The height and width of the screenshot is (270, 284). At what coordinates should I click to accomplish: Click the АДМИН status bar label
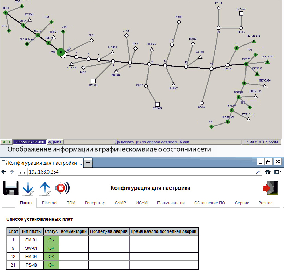(x=55, y=142)
